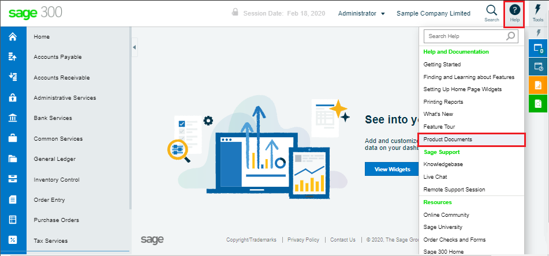Click the teal window manager icon
This screenshot has width=549, height=256.
(538, 67)
